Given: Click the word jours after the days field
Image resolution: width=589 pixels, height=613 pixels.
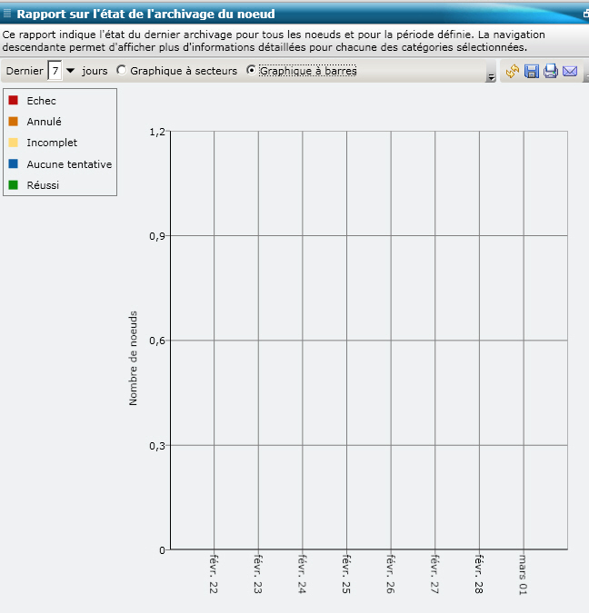Looking at the screenshot, I should pos(95,71).
